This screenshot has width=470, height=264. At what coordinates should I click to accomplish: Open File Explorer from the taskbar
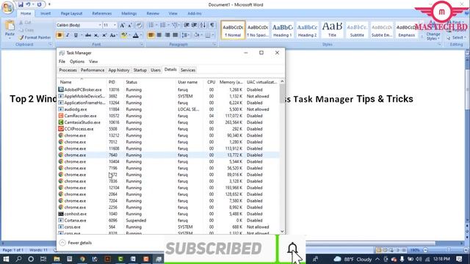coord(57,259)
